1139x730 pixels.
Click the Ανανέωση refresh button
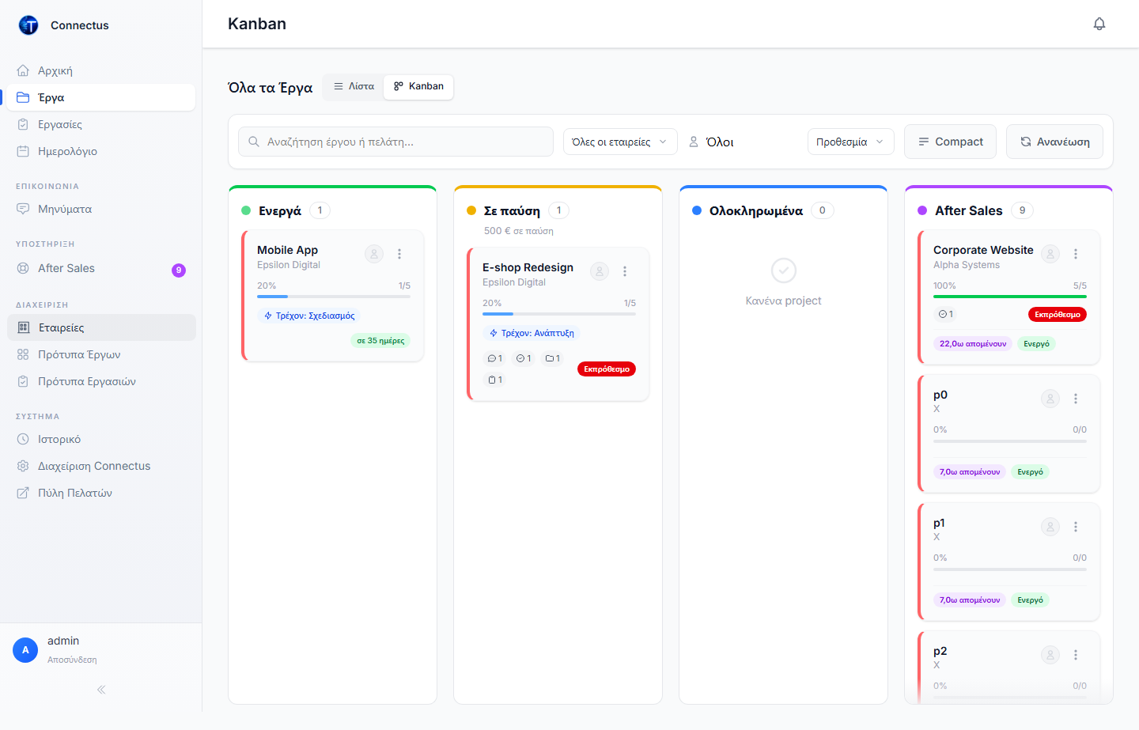(x=1054, y=142)
